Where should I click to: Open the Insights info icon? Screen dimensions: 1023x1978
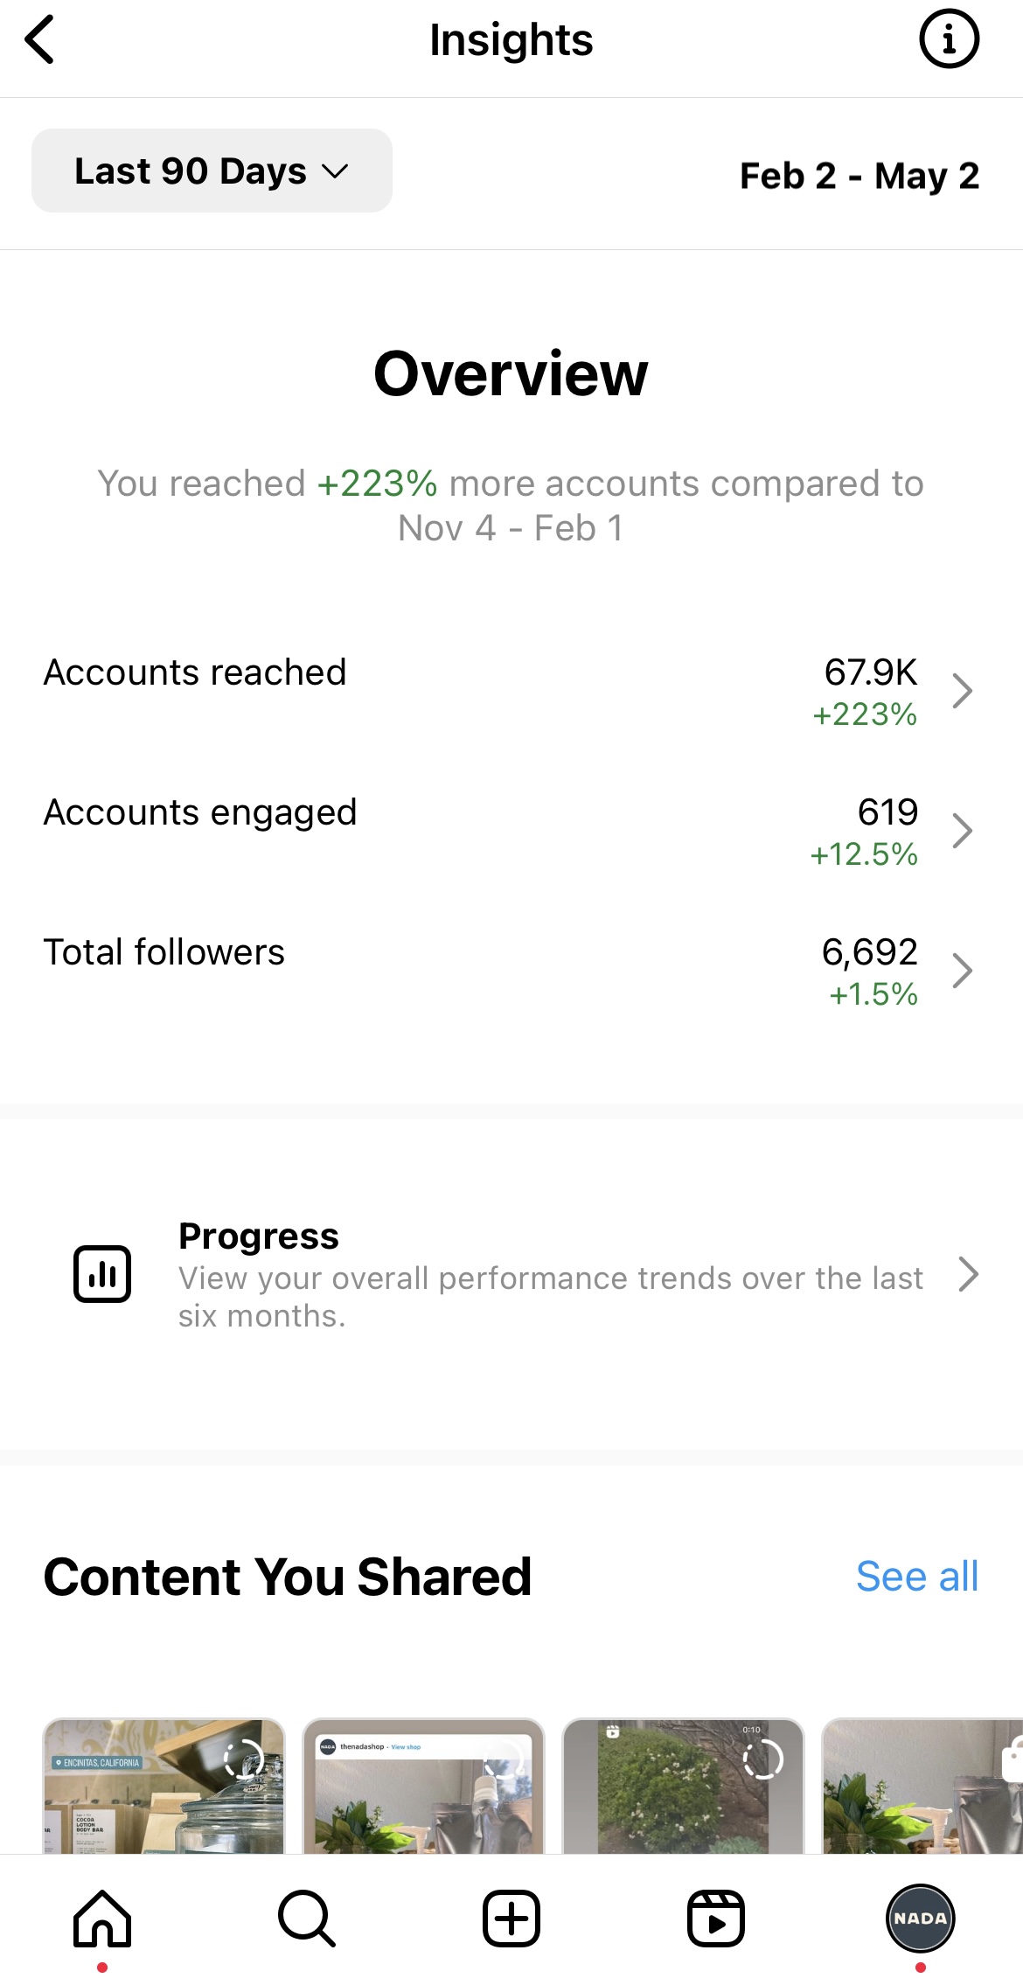(949, 39)
